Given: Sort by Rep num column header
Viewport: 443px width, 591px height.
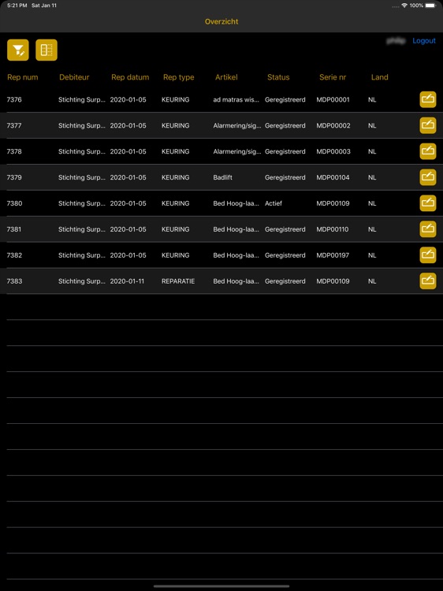Looking at the screenshot, I should pyautogui.click(x=23, y=77).
